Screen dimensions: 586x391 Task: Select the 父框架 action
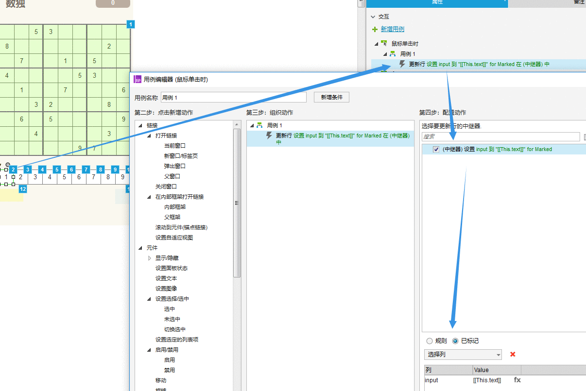[x=172, y=217]
